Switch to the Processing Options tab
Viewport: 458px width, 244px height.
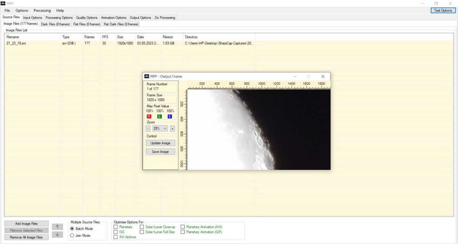point(59,18)
